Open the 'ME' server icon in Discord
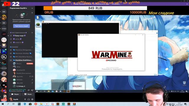The width and height of the screenshot is (189, 106). click(x=4, y=85)
